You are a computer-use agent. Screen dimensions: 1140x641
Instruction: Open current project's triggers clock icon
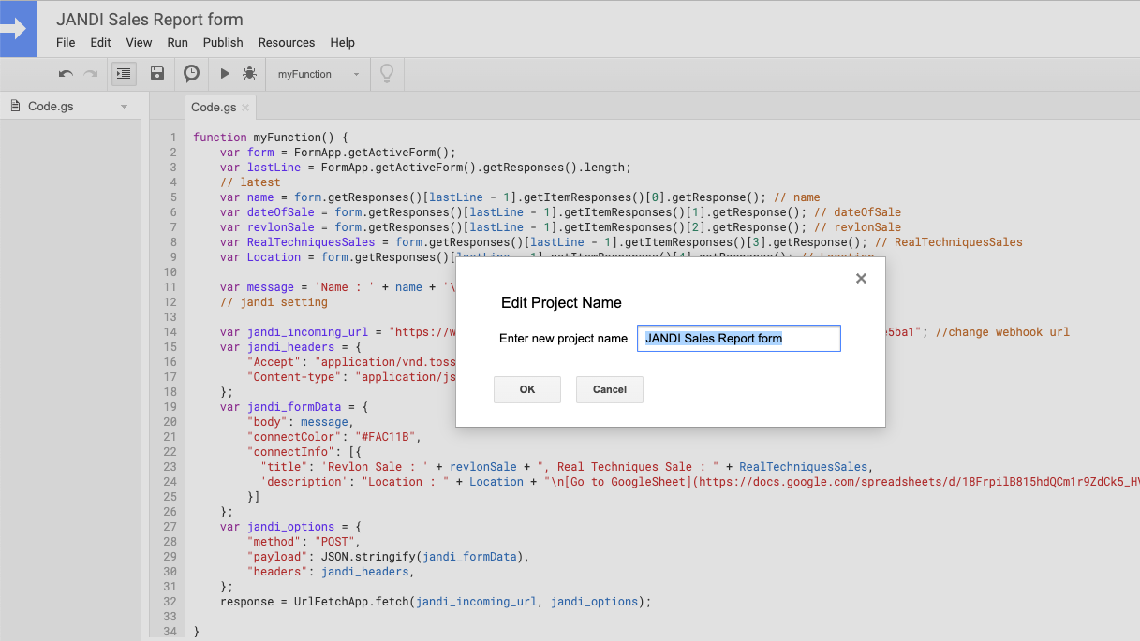click(x=191, y=74)
